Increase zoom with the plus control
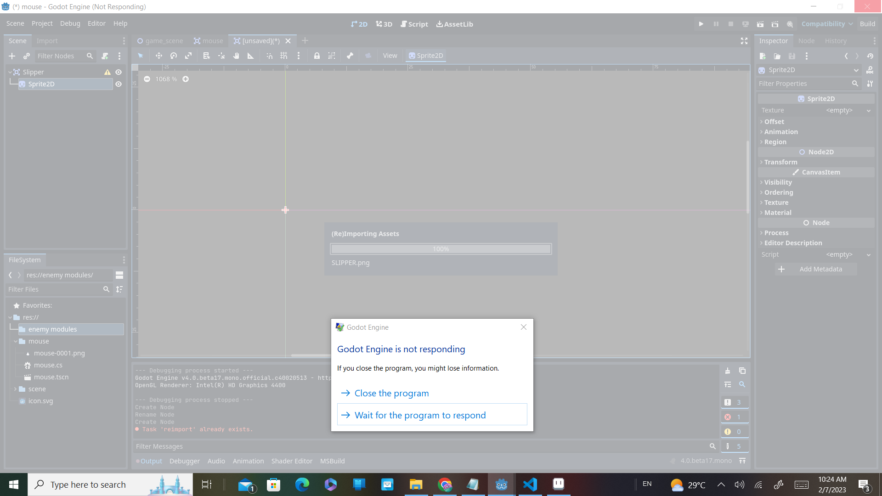This screenshot has width=882, height=496. 186,79
